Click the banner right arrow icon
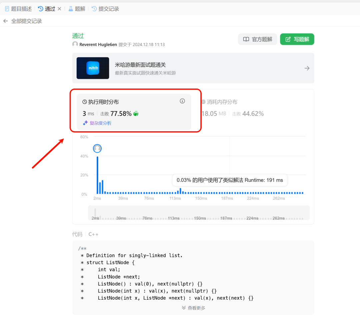 (x=307, y=68)
